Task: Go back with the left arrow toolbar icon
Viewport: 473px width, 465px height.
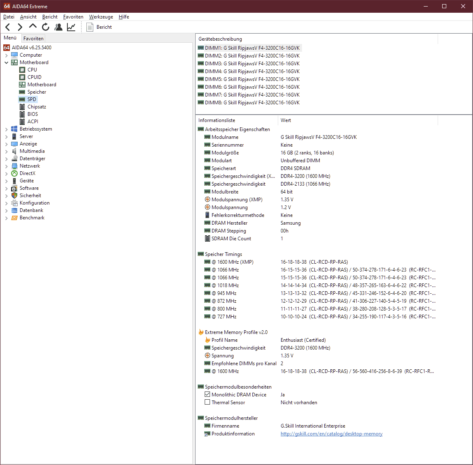Action: coord(8,27)
